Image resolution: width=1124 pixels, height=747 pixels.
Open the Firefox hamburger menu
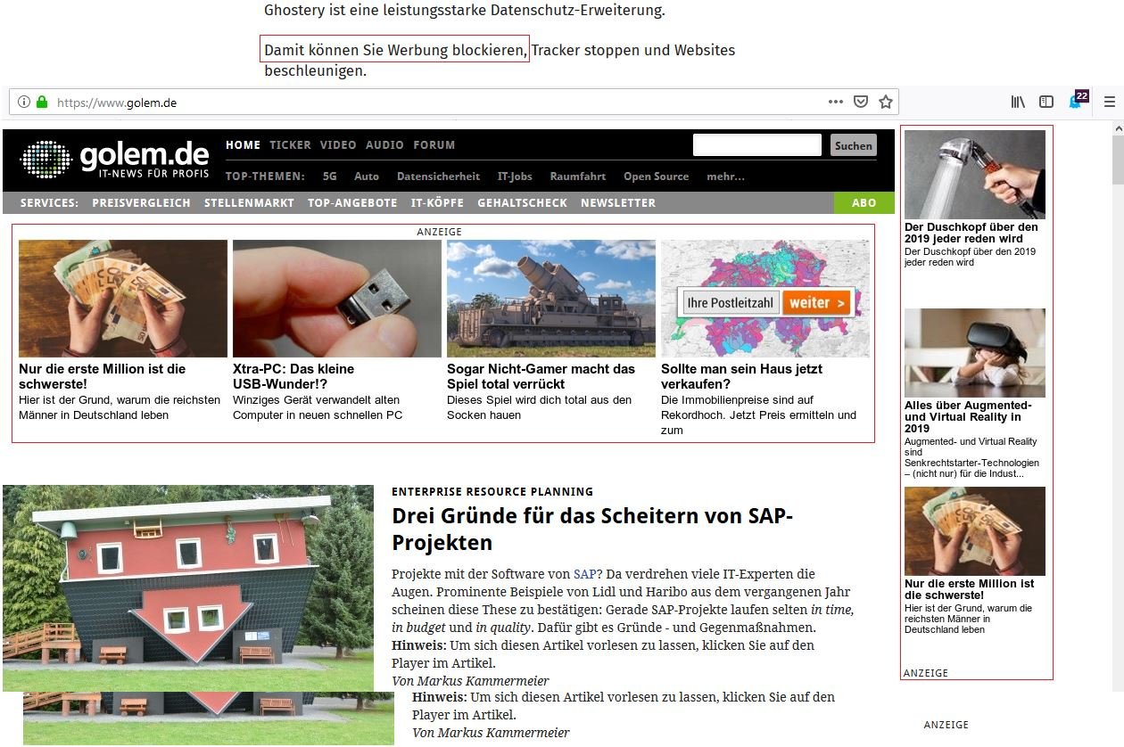1110,102
